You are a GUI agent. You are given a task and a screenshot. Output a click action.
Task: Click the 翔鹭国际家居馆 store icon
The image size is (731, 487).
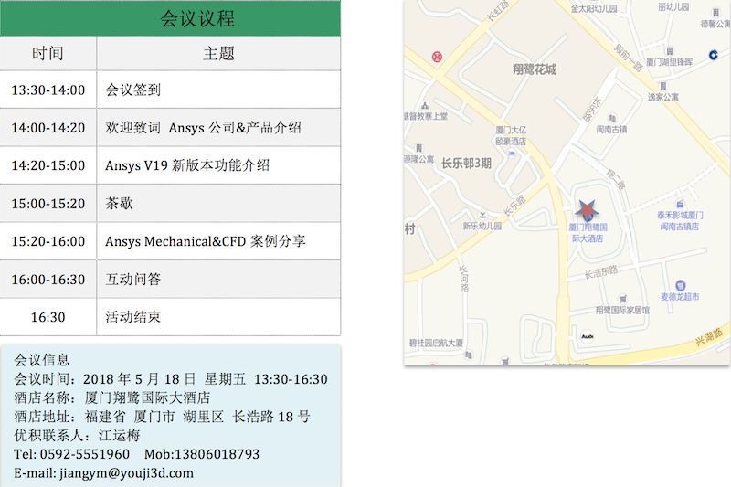point(622,299)
